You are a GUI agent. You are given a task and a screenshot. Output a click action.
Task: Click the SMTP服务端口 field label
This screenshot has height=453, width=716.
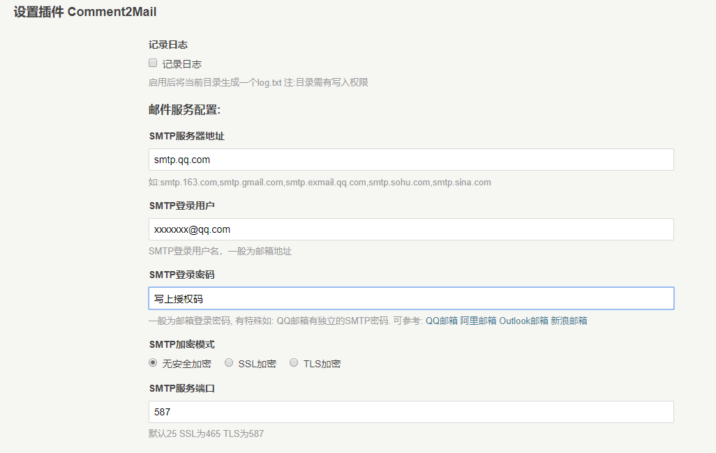tap(181, 388)
